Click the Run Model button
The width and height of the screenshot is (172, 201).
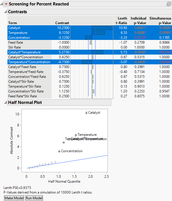click(34, 198)
